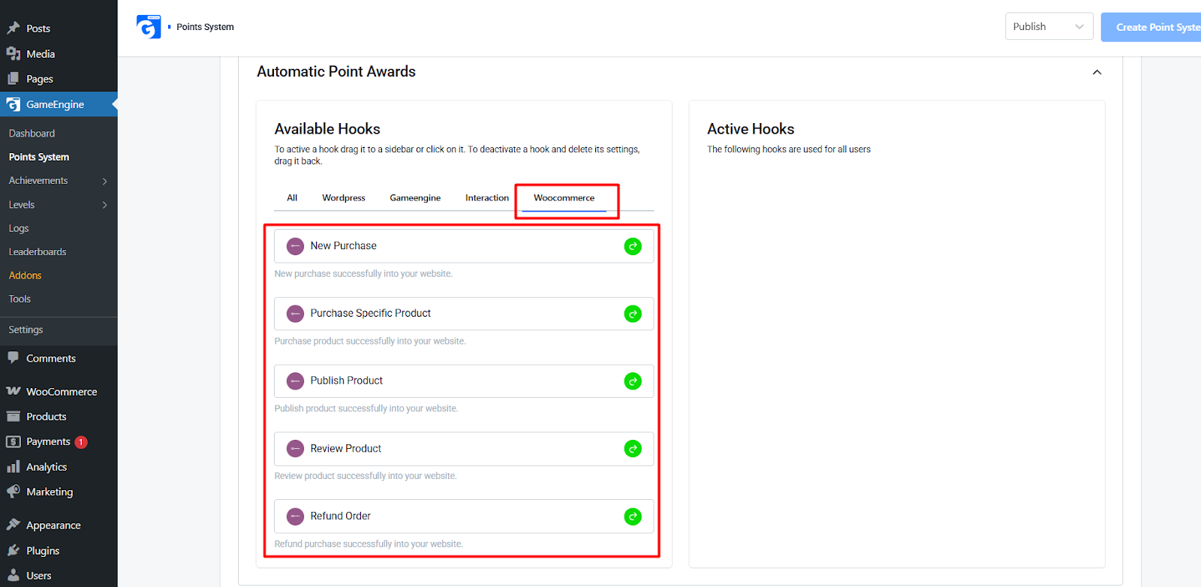This screenshot has width=1201, height=587.
Task: Go to the Leaderboards page
Action: (38, 252)
